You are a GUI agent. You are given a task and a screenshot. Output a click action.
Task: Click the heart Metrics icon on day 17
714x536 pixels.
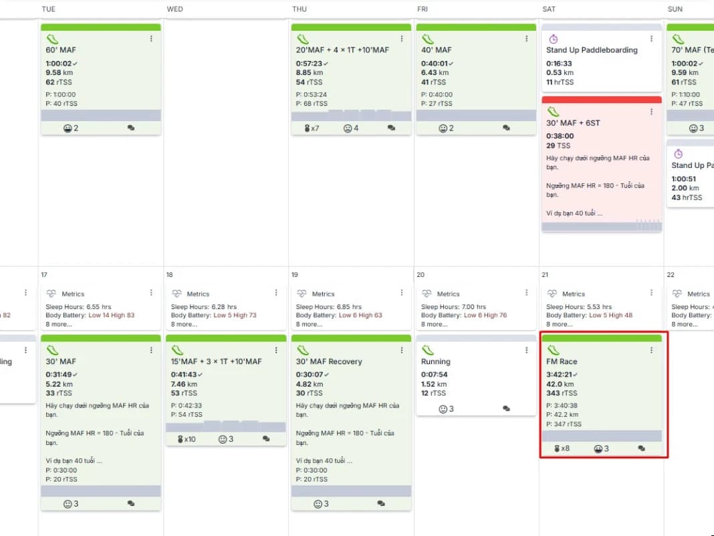pos(51,294)
